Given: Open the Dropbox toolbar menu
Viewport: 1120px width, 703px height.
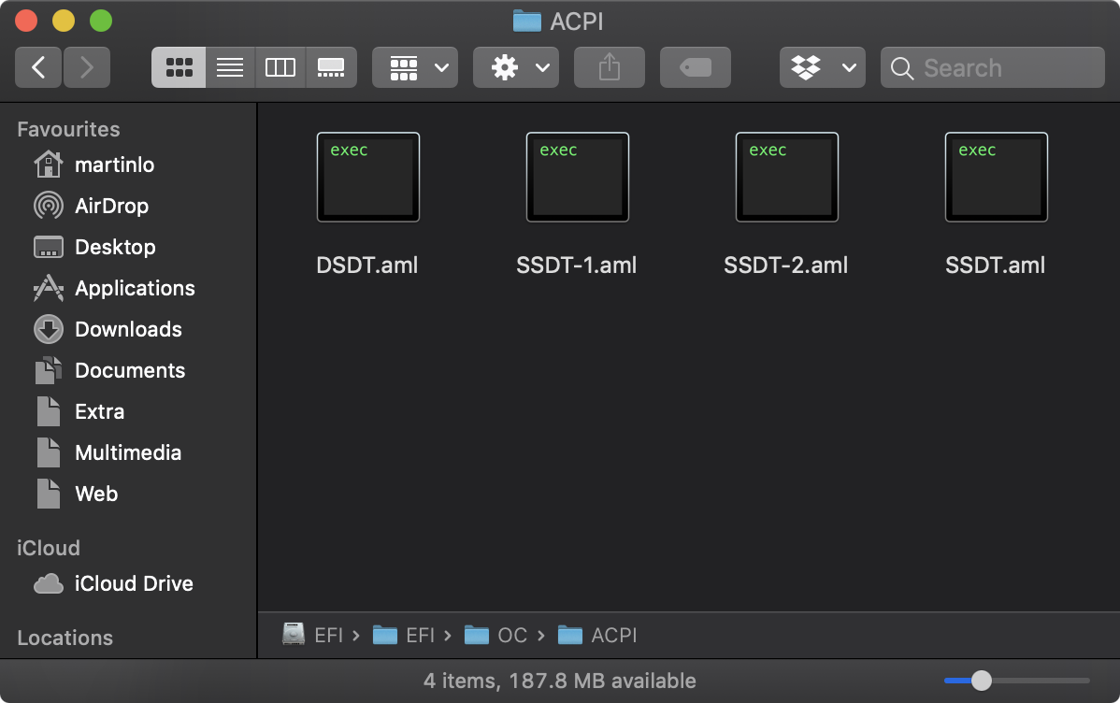Looking at the screenshot, I should (x=823, y=67).
